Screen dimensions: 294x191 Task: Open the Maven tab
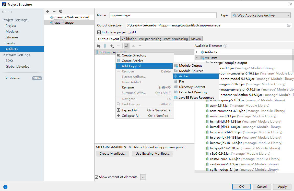196,39
